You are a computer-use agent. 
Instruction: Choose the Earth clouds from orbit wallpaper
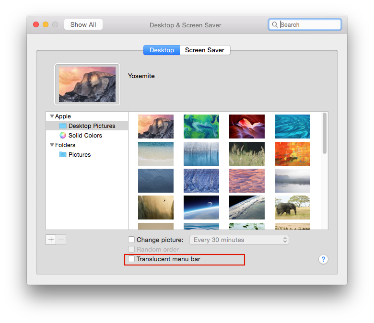[x=247, y=208]
